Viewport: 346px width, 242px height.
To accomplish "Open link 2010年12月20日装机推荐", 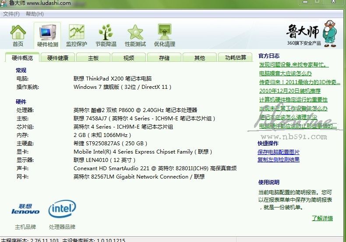I will (x=290, y=91).
